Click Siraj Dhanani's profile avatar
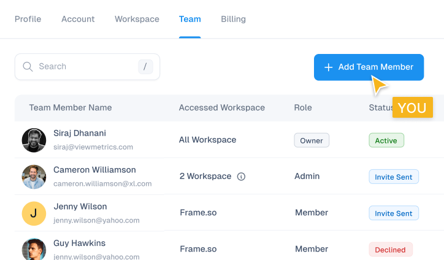Screen dimensions: 444x260 34,140
